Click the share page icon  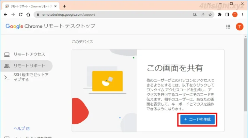202,15
